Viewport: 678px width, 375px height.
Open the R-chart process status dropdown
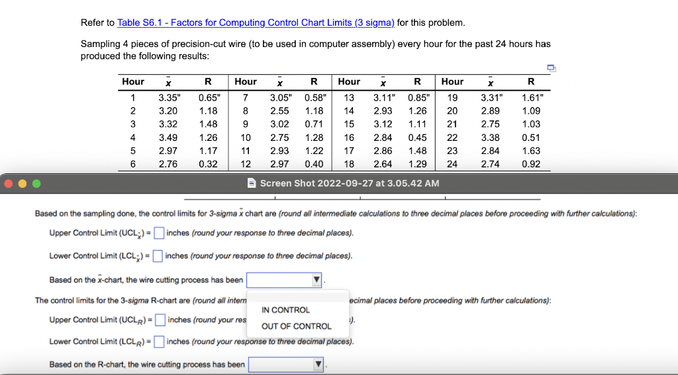[286, 364]
